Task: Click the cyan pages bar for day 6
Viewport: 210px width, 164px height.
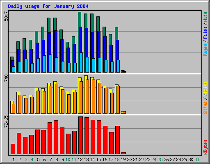Action: pos(44,64)
